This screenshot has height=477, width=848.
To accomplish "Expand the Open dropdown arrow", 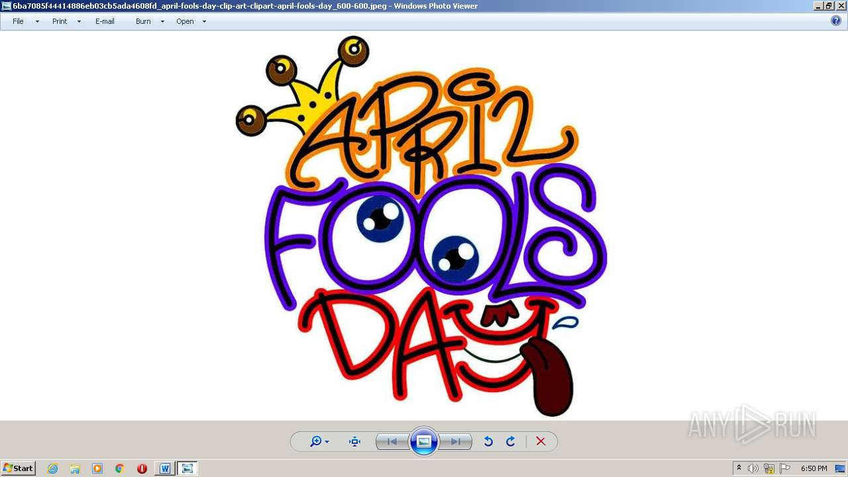I will (x=204, y=21).
